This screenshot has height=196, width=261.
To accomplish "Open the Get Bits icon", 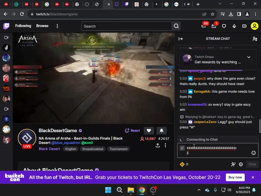I will tap(234, 26).
